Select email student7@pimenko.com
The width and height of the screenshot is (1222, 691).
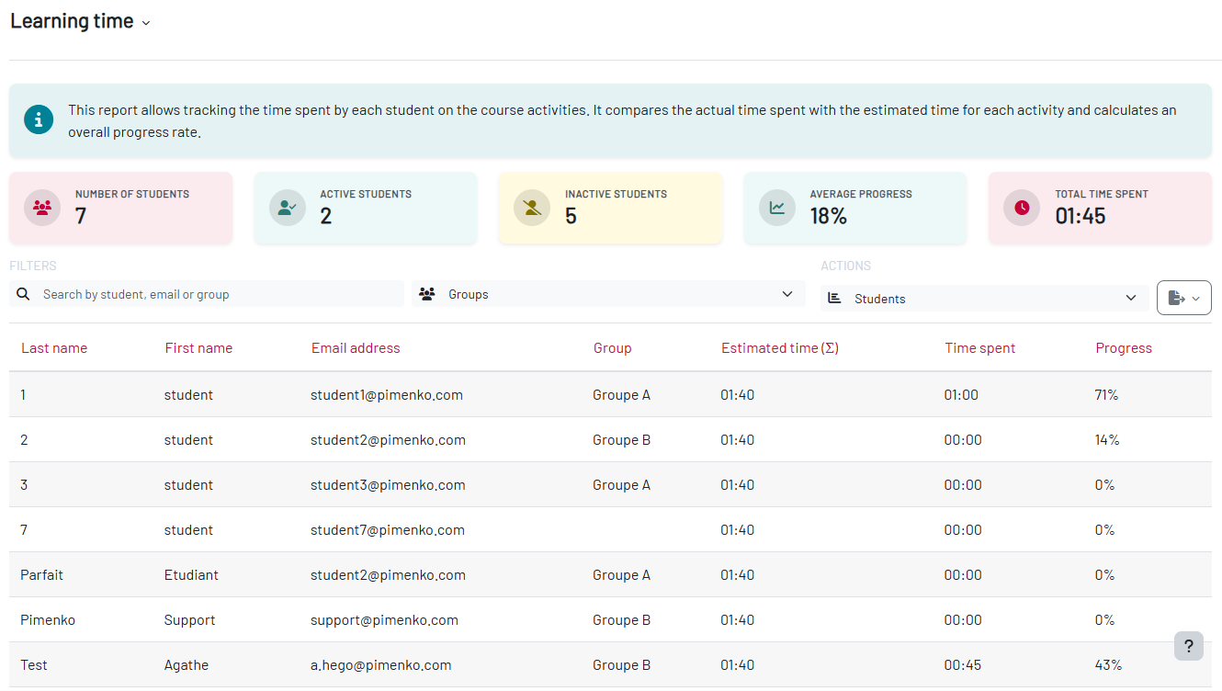point(388,530)
